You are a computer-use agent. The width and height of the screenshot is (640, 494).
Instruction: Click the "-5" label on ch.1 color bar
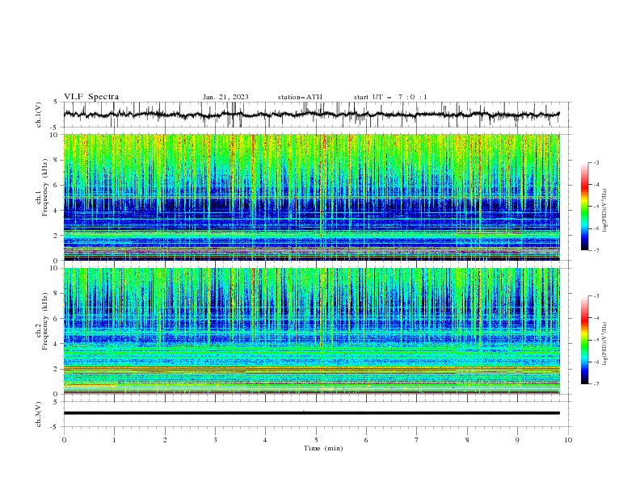point(596,207)
